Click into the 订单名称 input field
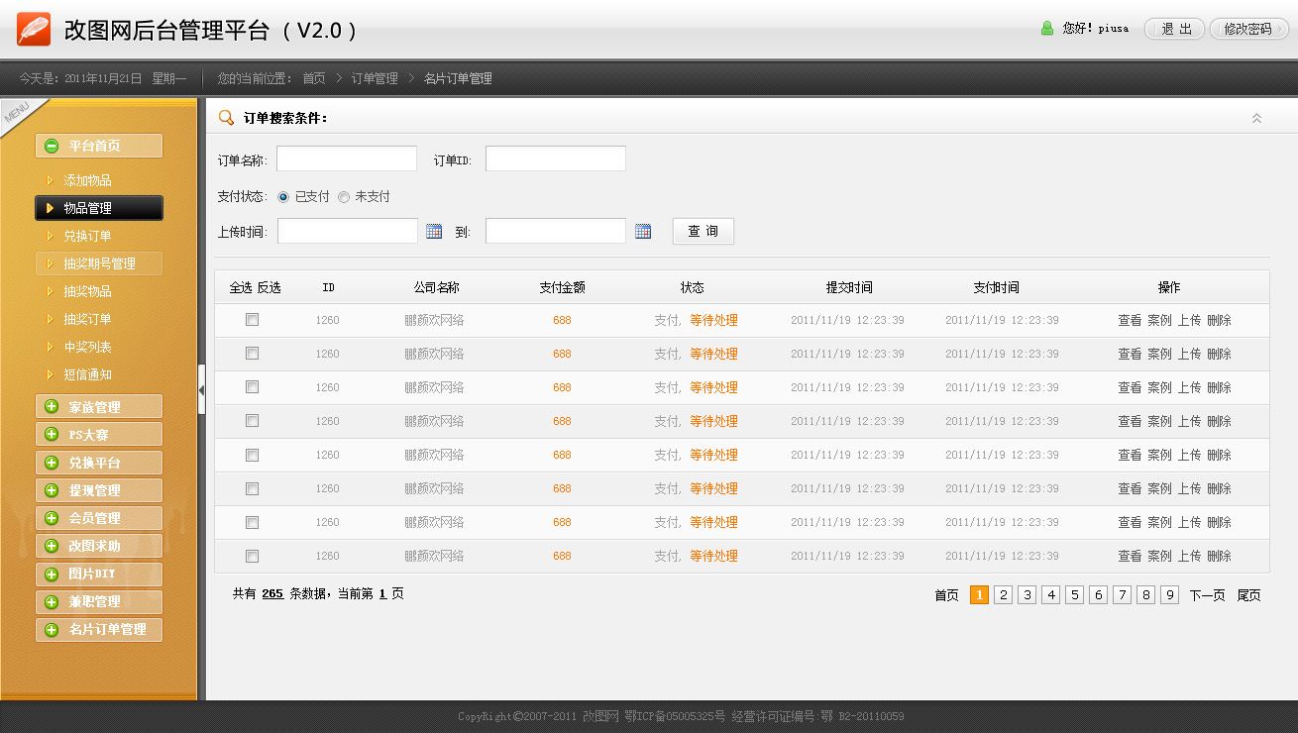This screenshot has width=1298, height=733. [x=347, y=158]
